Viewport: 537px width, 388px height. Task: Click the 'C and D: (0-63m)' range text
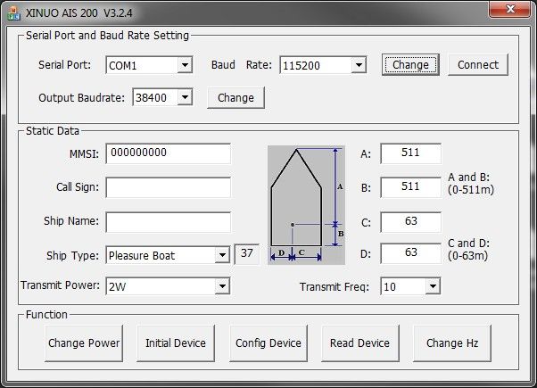click(469, 250)
